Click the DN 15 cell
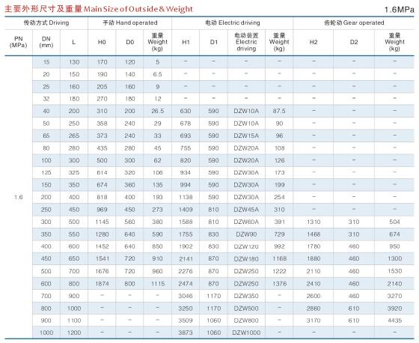 pos(46,62)
